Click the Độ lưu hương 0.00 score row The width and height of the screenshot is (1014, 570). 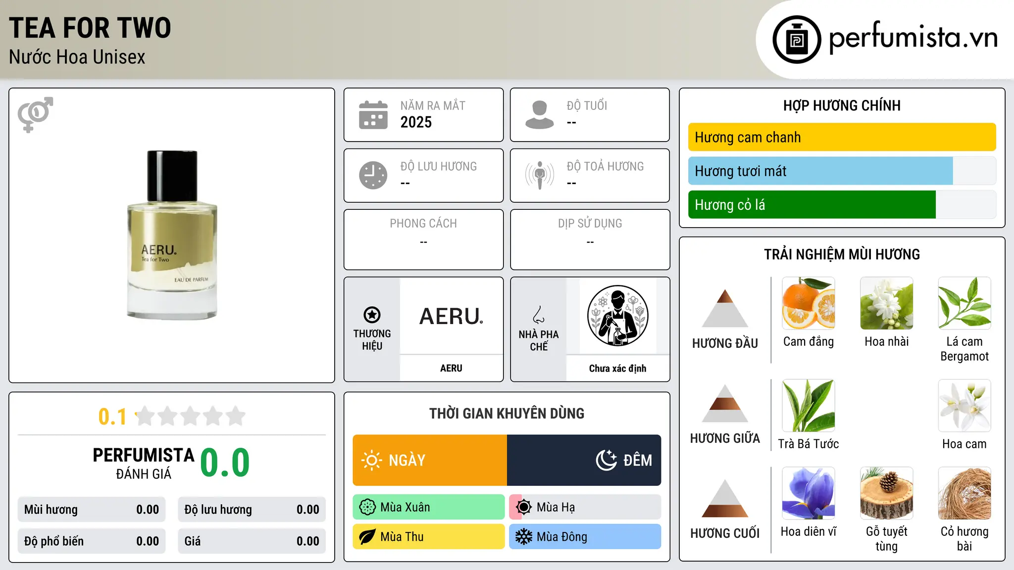(252, 510)
